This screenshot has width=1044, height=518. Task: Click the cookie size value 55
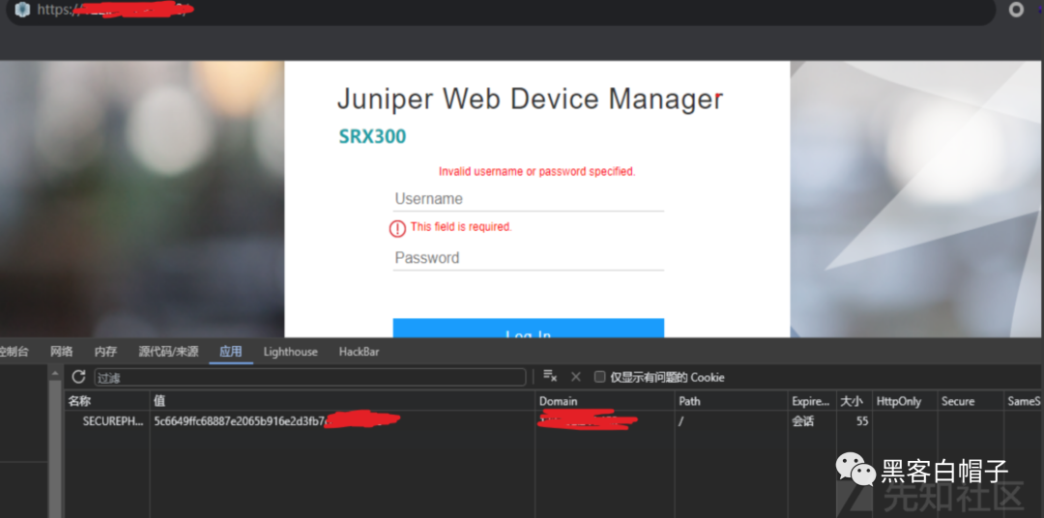[x=855, y=420]
